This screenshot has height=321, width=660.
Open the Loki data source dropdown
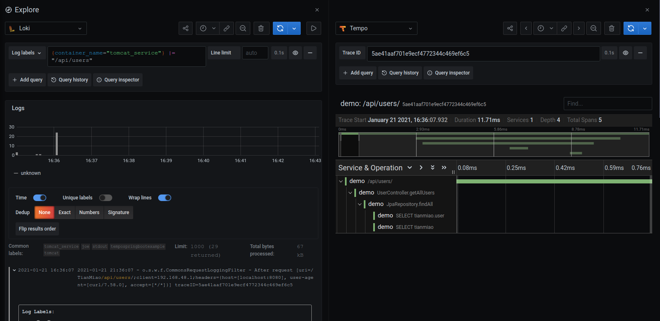(46, 28)
